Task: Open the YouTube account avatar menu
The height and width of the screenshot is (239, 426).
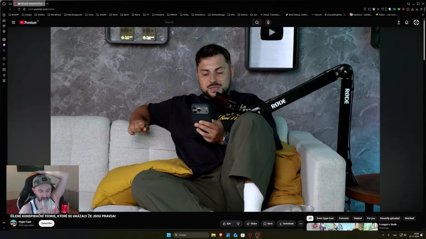Action: click(x=416, y=23)
